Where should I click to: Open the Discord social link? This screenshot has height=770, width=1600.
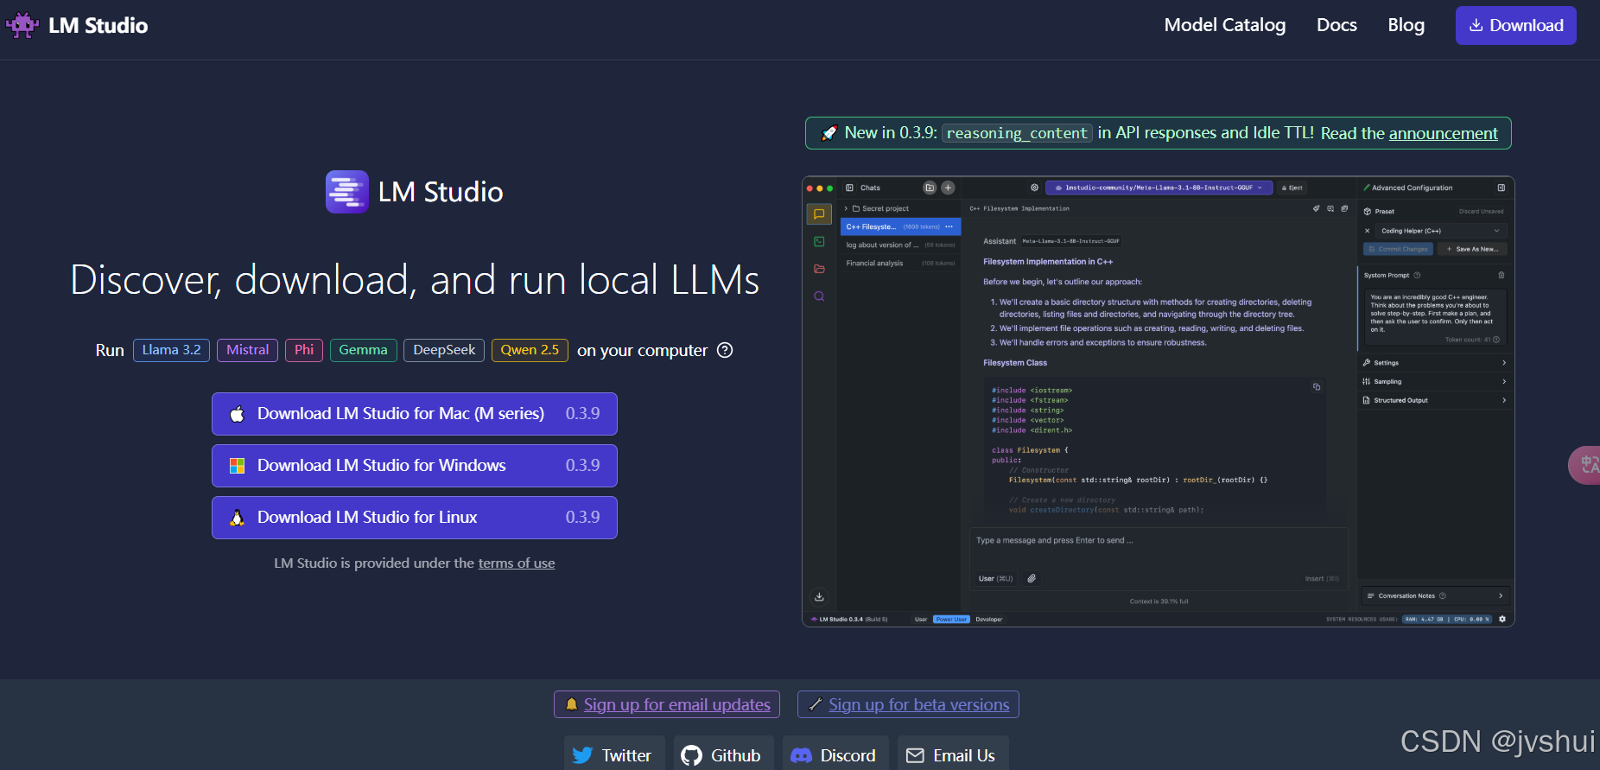pyautogui.click(x=835, y=755)
